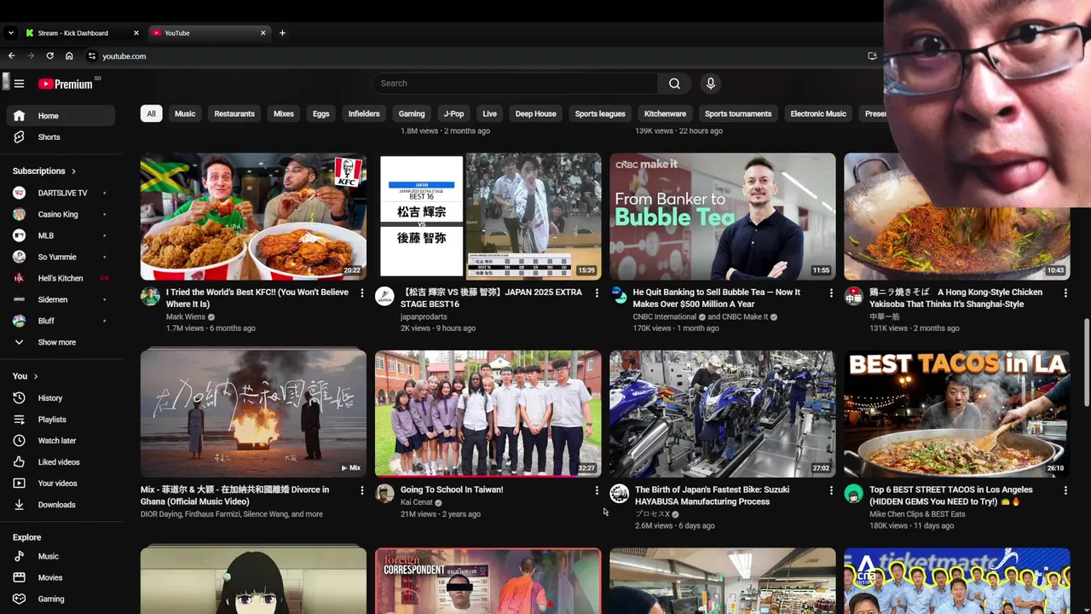Open site information icon in address bar
Screen dimensions: 1091x614
coord(92,56)
